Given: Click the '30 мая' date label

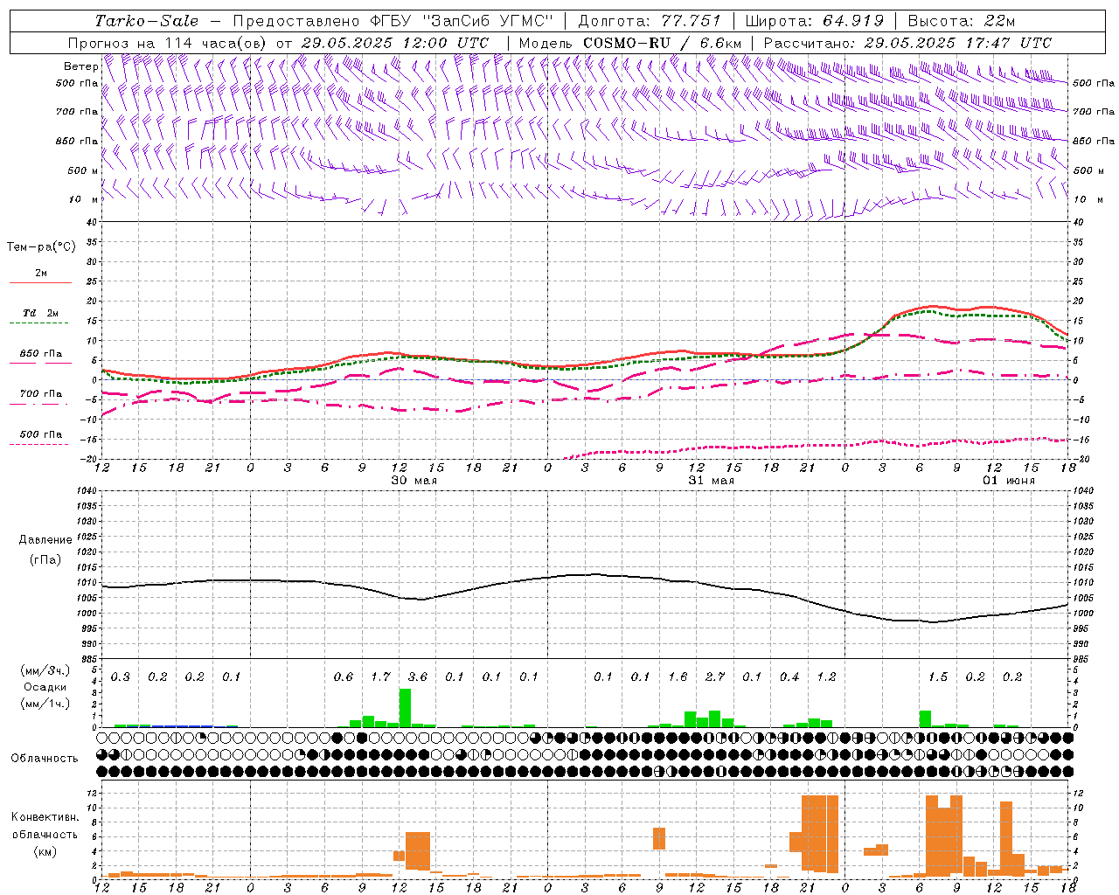Looking at the screenshot, I should [x=414, y=480].
